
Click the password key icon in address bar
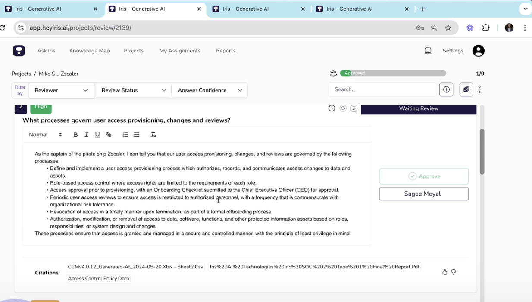(x=420, y=28)
